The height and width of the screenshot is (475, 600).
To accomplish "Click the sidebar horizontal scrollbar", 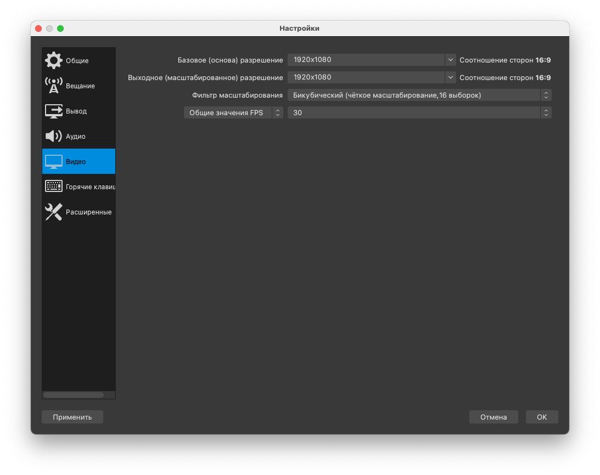I will point(74,395).
